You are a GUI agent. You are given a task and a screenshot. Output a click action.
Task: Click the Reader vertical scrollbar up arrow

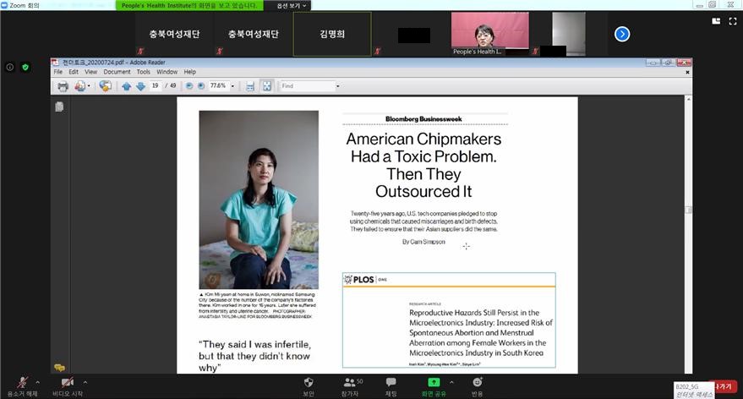[689, 99]
